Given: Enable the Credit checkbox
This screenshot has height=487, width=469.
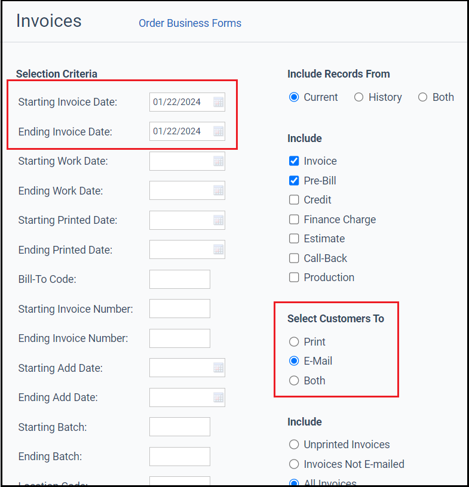Looking at the screenshot, I should (294, 199).
